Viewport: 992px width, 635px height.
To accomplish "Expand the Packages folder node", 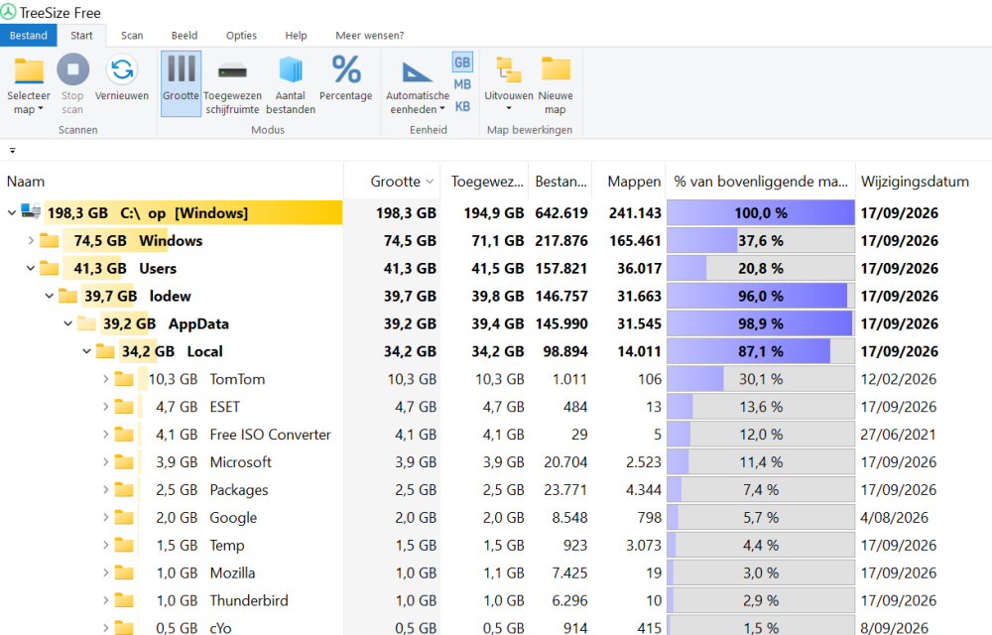I will click(x=106, y=489).
